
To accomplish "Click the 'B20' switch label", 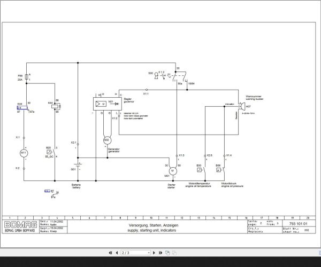I will (x=48, y=148).
